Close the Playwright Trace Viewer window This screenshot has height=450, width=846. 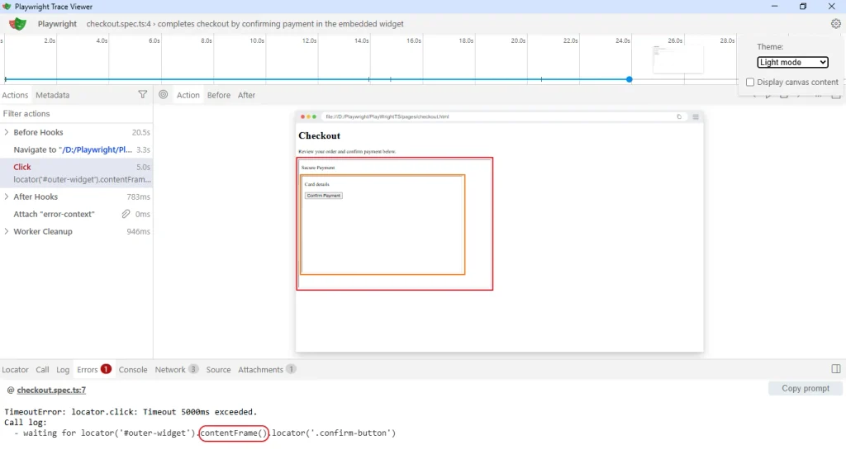click(831, 7)
